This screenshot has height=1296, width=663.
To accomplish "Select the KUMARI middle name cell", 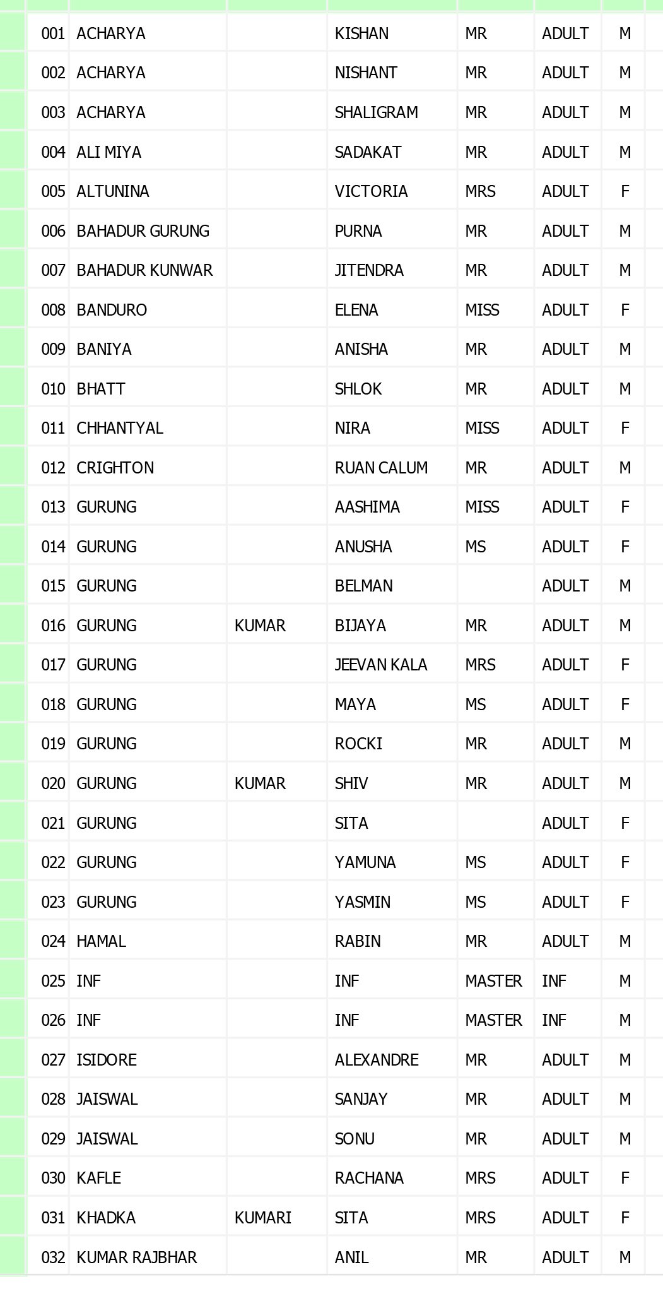I will [x=263, y=1218].
